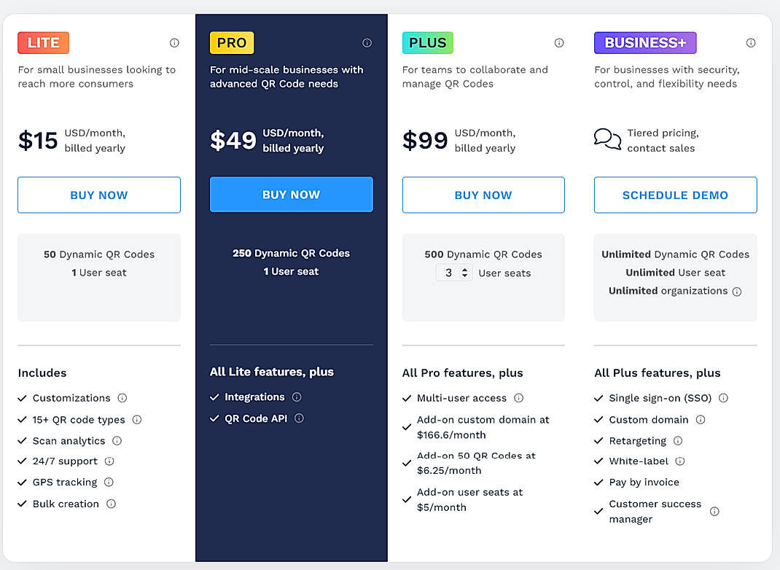Click SCHEDULE DEMO for BUSINESS+
The width and height of the screenshot is (780, 570).
pos(675,195)
